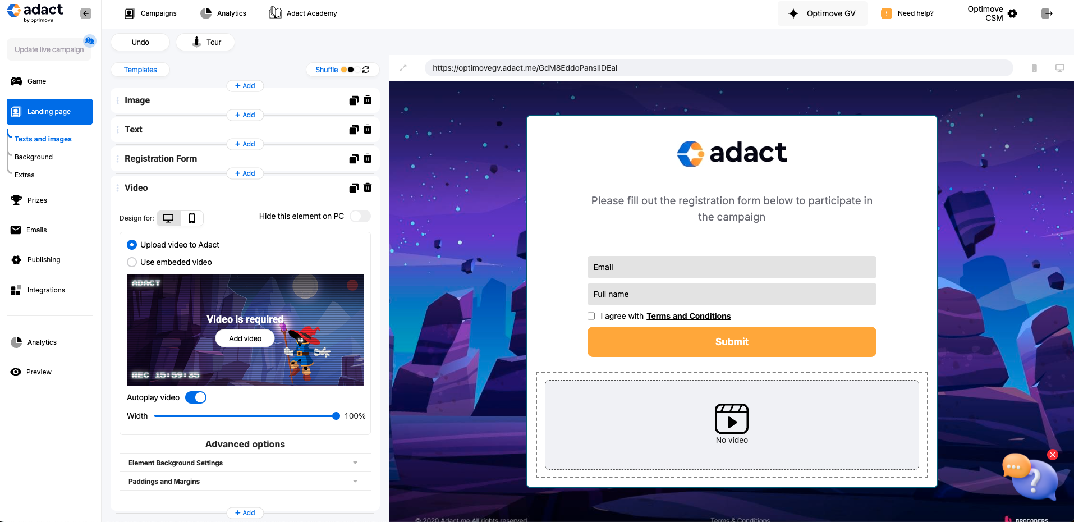Open campaign Preview
1074x522 pixels.
click(x=31, y=372)
